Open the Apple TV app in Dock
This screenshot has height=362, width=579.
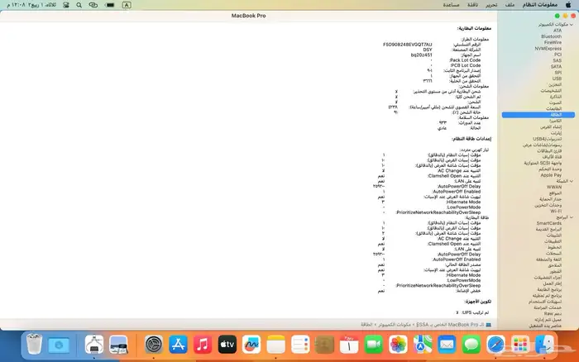pos(227,343)
